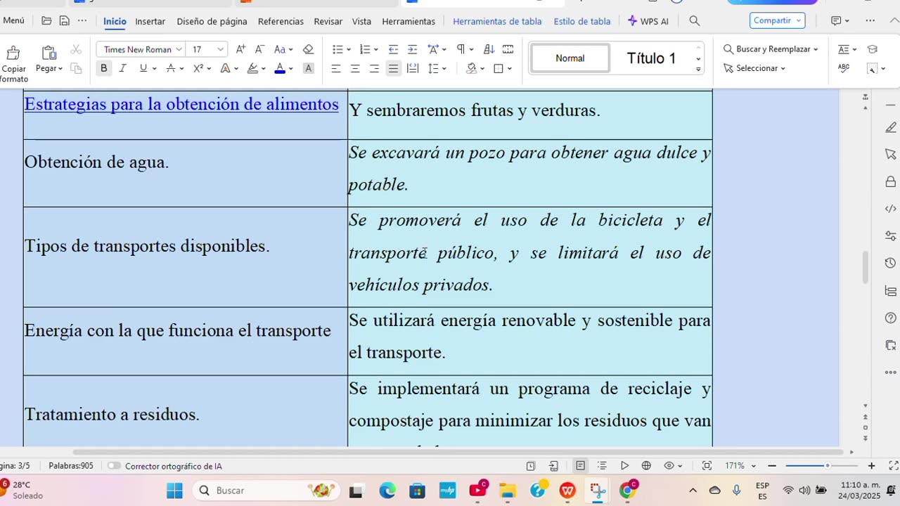Apply the blue font color swatch
This screenshot has width=900, height=506.
click(x=280, y=68)
